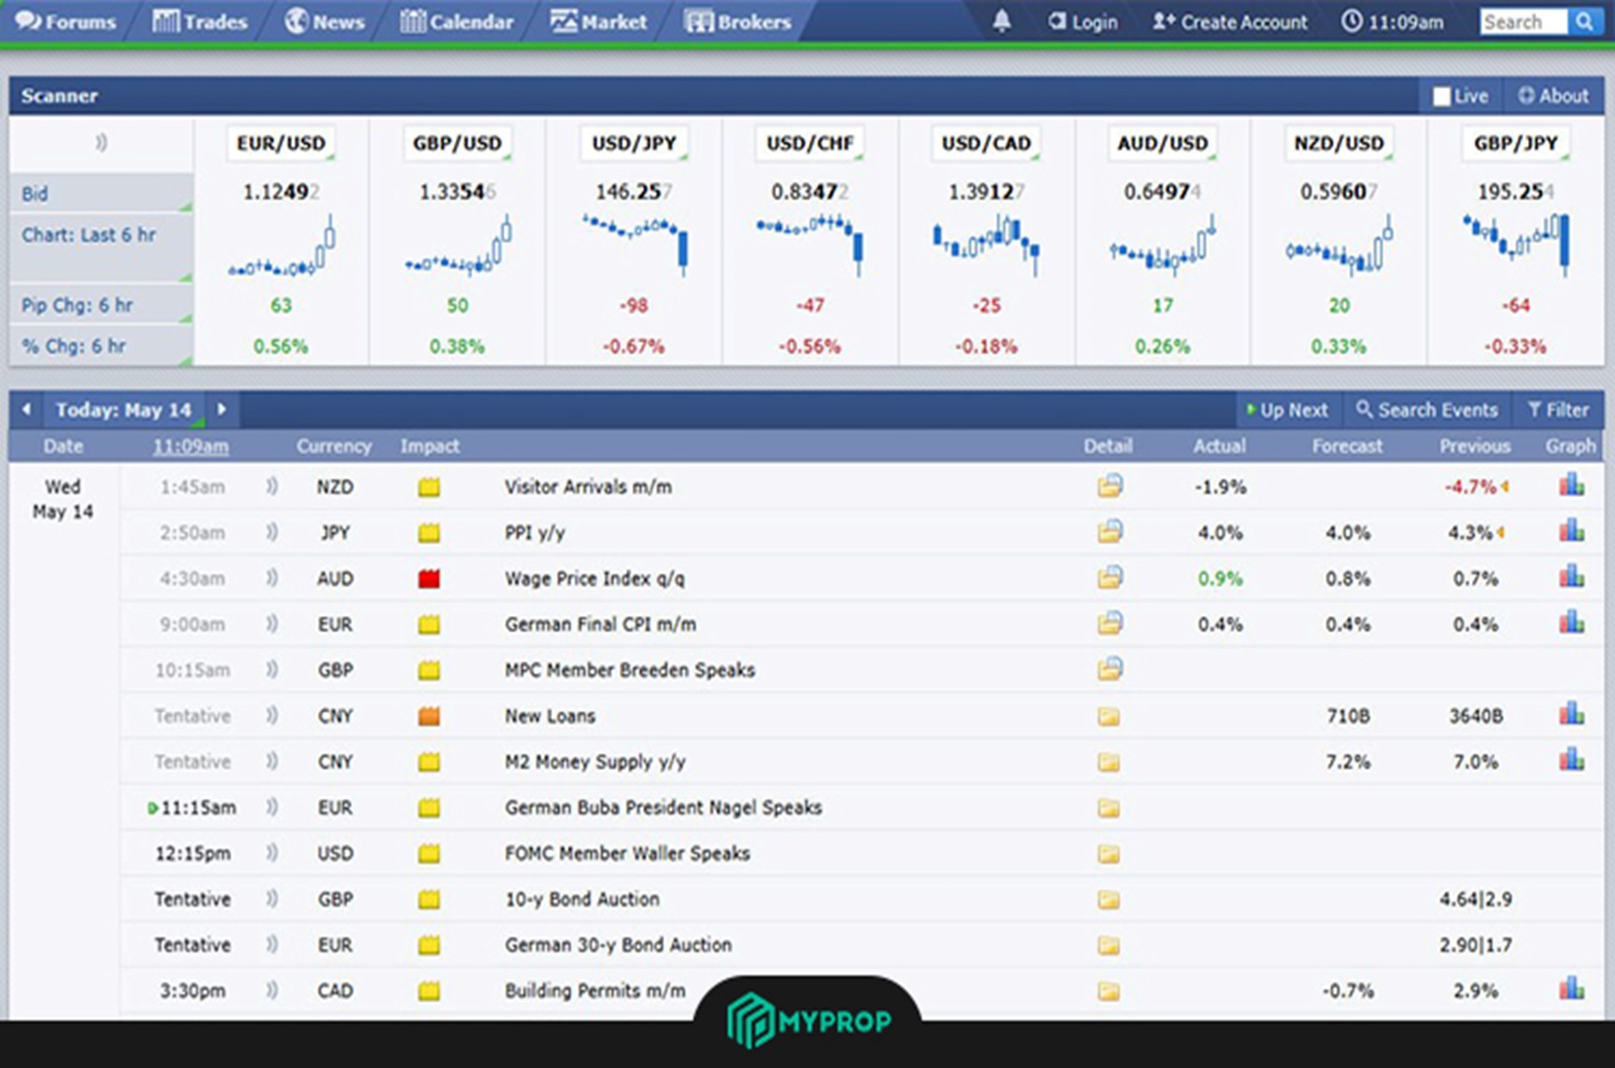Open detail folder for Wage Price Index
Image resolution: width=1615 pixels, height=1068 pixels.
(1109, 578)
